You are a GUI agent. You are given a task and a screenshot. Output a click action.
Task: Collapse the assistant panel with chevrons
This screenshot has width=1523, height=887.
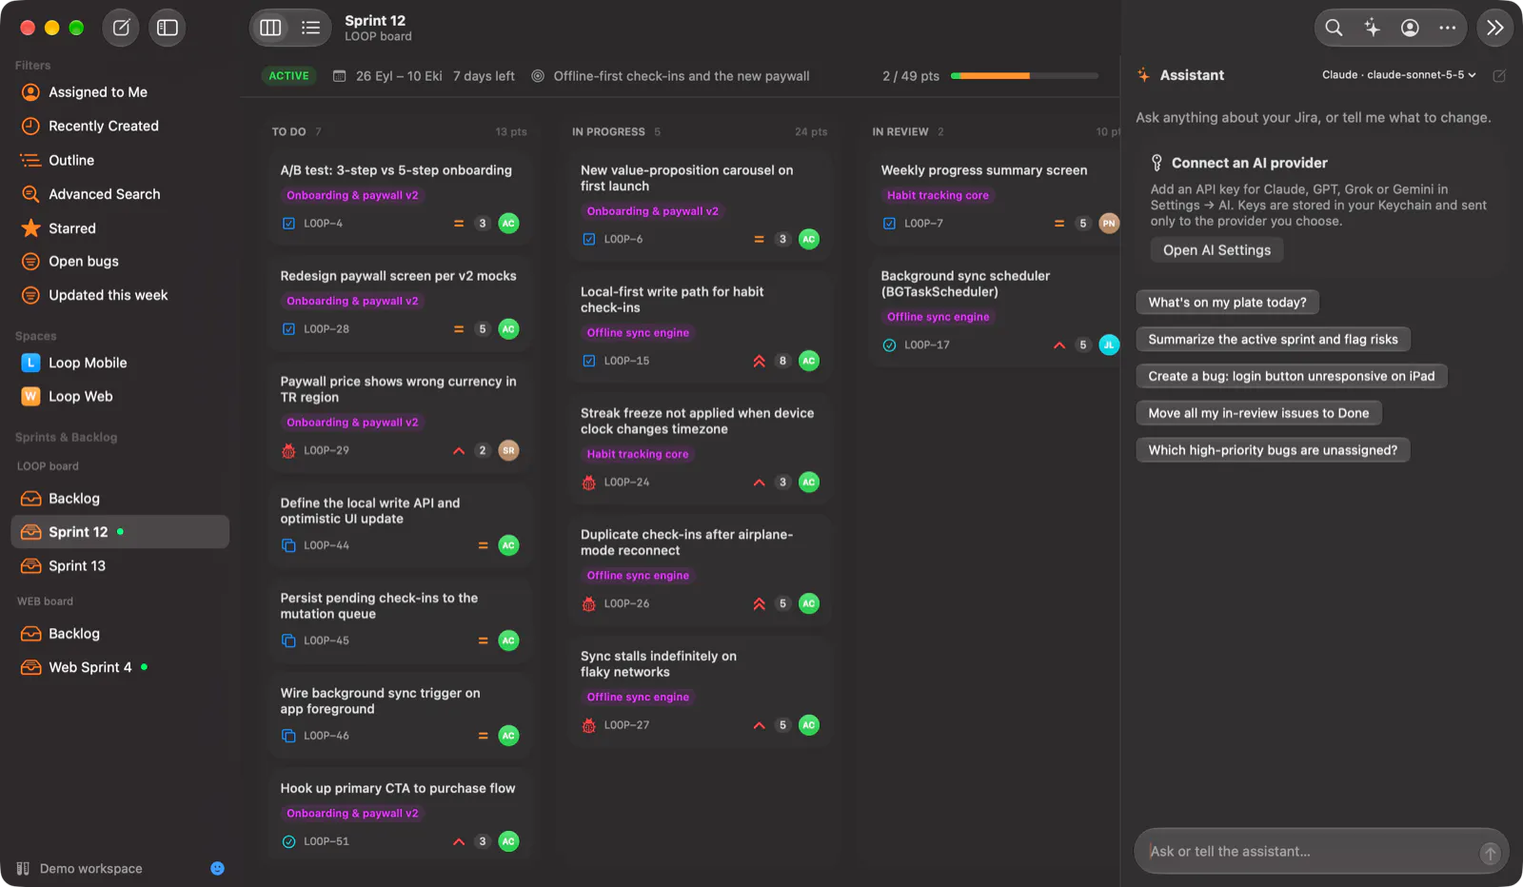pos(1495,28)
